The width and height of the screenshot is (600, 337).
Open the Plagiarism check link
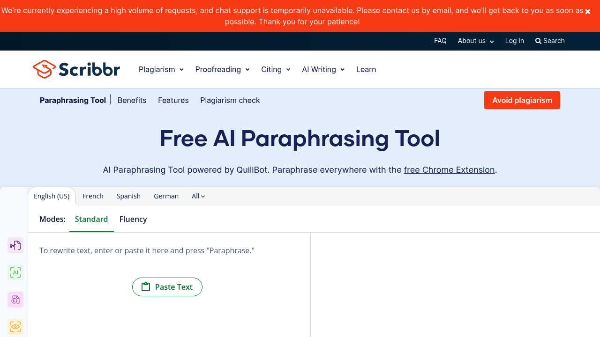pos(230,100)
